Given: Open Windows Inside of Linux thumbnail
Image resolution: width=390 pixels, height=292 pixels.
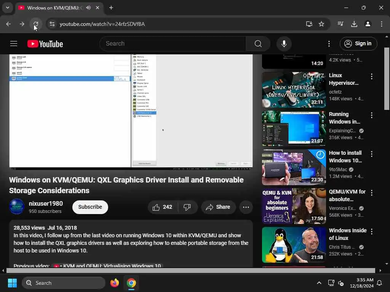Looking at the screenshot, I should [294, 245].
